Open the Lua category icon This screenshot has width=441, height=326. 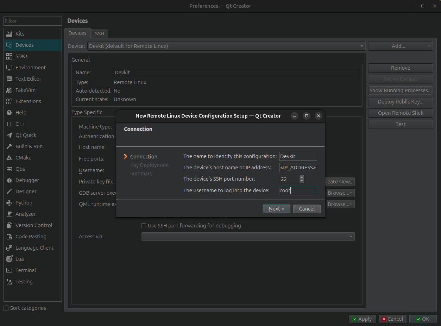[x=9, y=259]
